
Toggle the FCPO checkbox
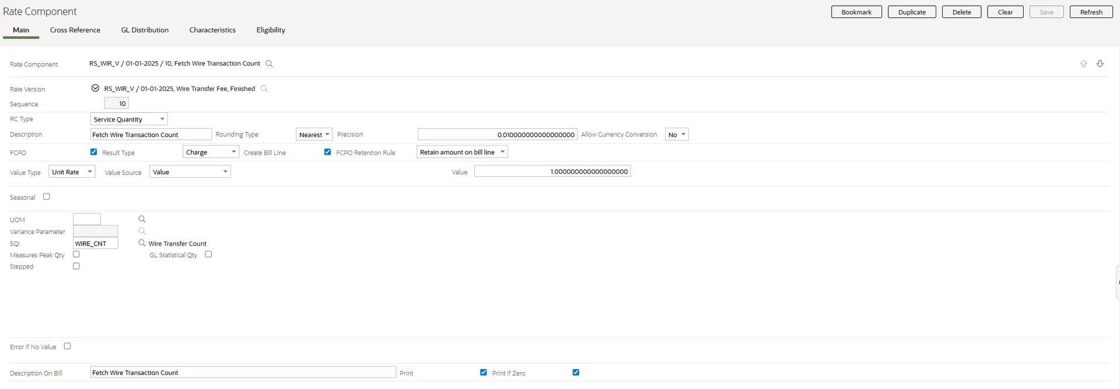[x=93, y=152]
